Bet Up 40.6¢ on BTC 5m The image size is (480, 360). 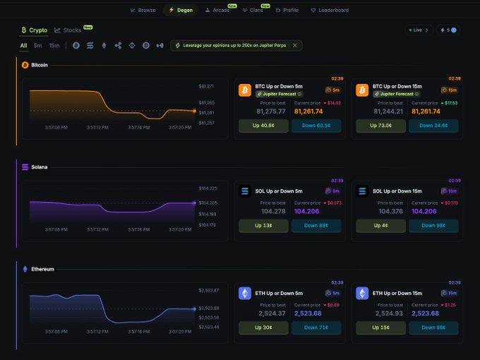(x=263, y=126)
